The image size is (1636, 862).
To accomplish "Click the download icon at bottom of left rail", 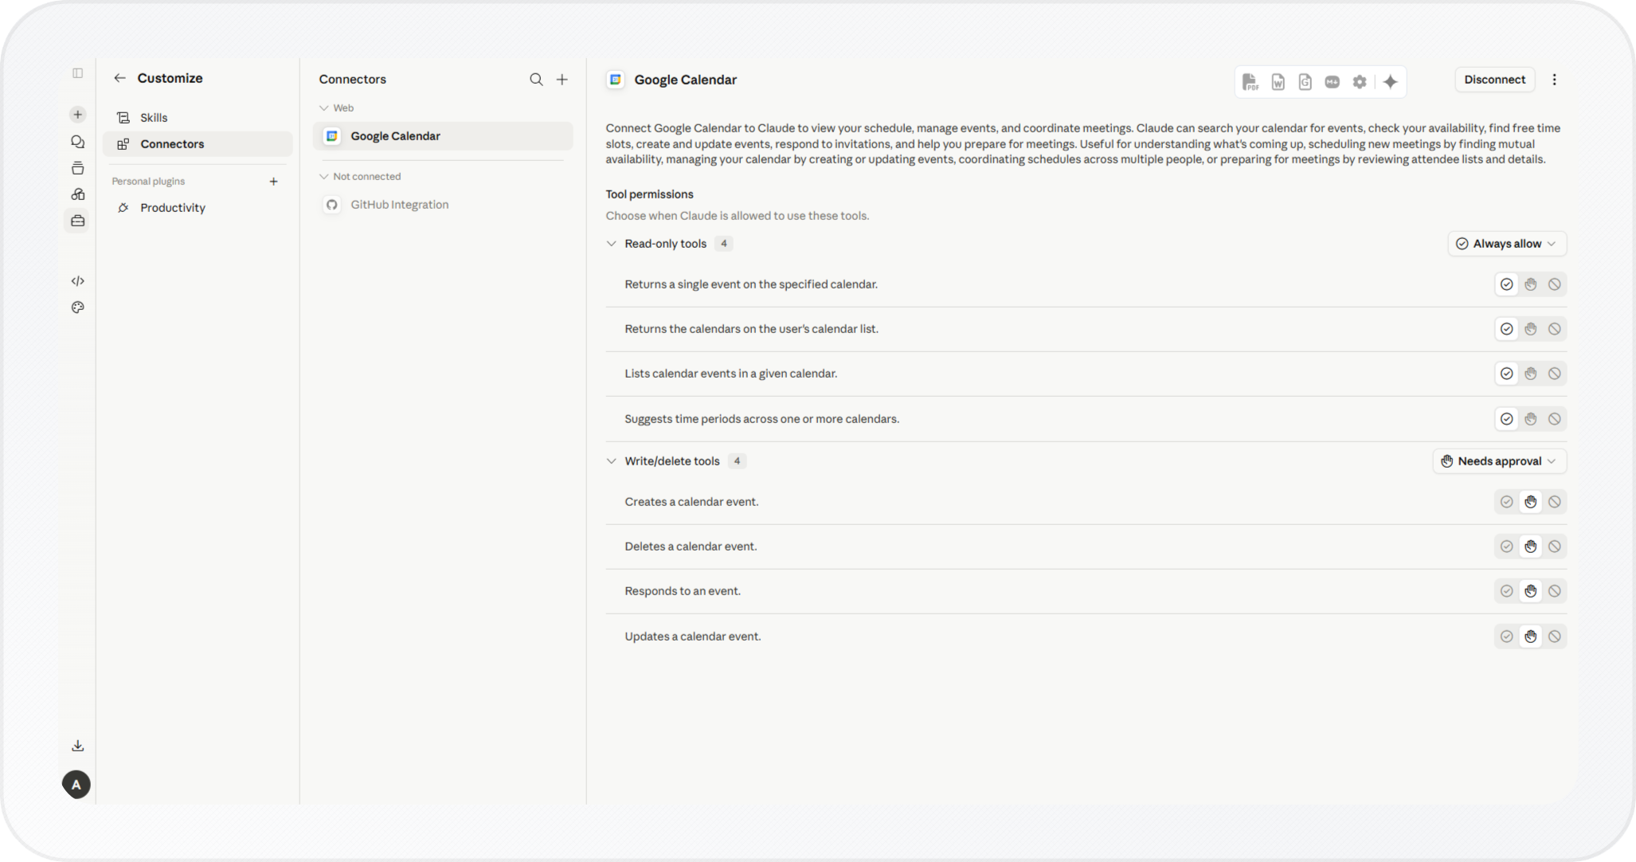I will [77, 746].
